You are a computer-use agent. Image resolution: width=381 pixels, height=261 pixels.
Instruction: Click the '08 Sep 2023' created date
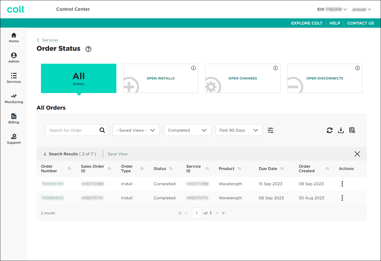click(311, 184)
